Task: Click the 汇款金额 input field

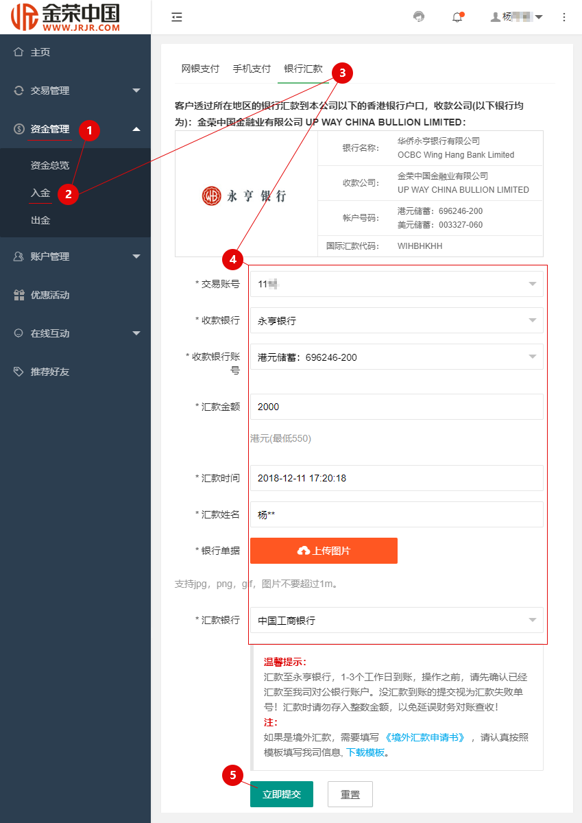Action: pos(397,407)
